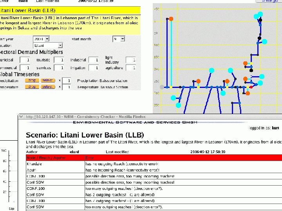Click the red node on the main river line
This screenshot has height=211, width=282.
coord(251,87)
